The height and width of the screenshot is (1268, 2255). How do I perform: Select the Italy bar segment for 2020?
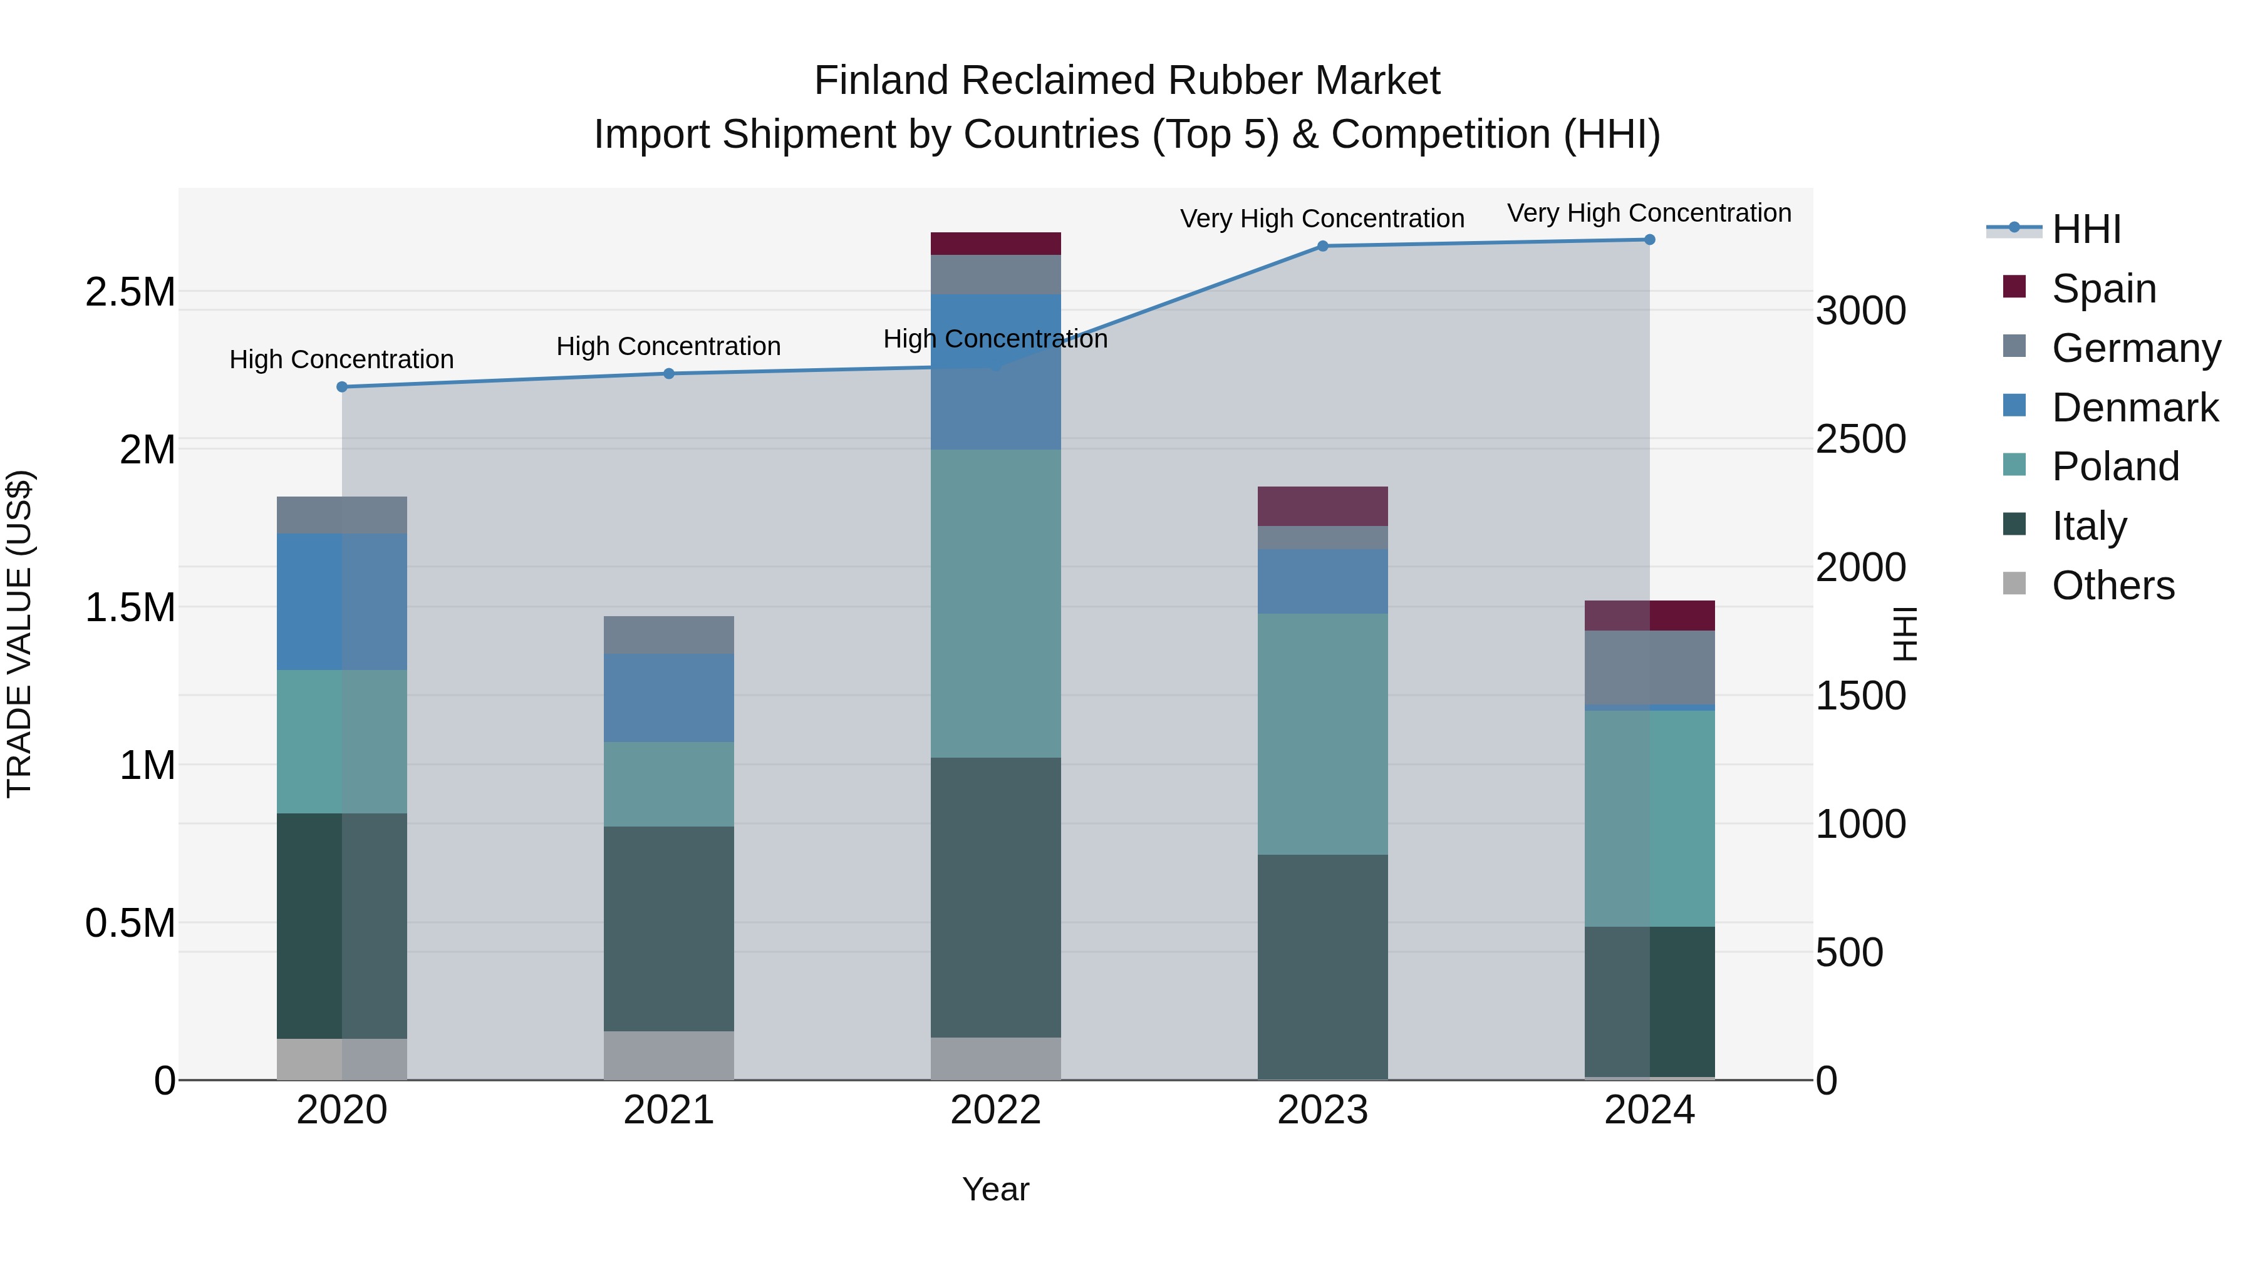[342, 927]
